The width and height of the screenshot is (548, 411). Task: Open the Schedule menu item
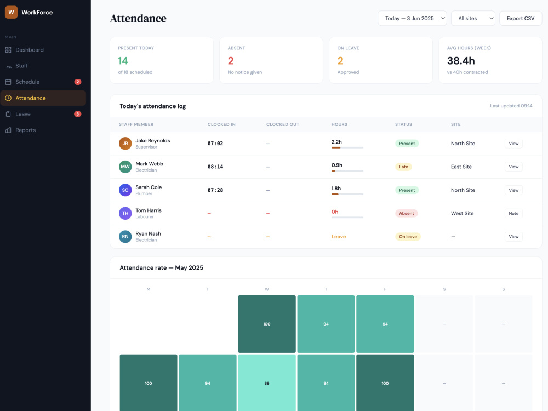43,82
